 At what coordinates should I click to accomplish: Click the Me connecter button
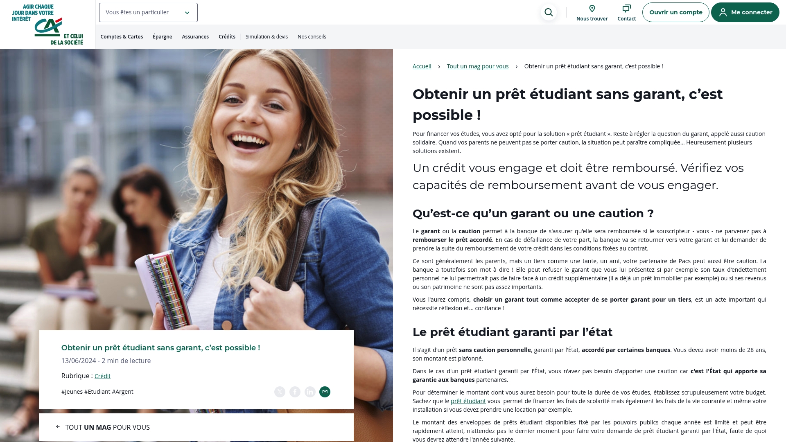point(745,12)
